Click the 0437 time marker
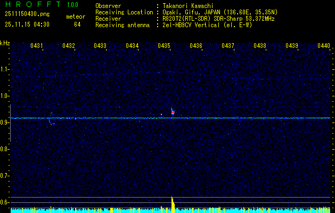The image size is (335, 213). tap(228, 46)
